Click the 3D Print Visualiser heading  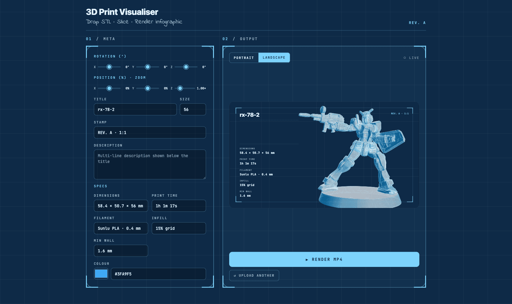[x=122, y=12]
